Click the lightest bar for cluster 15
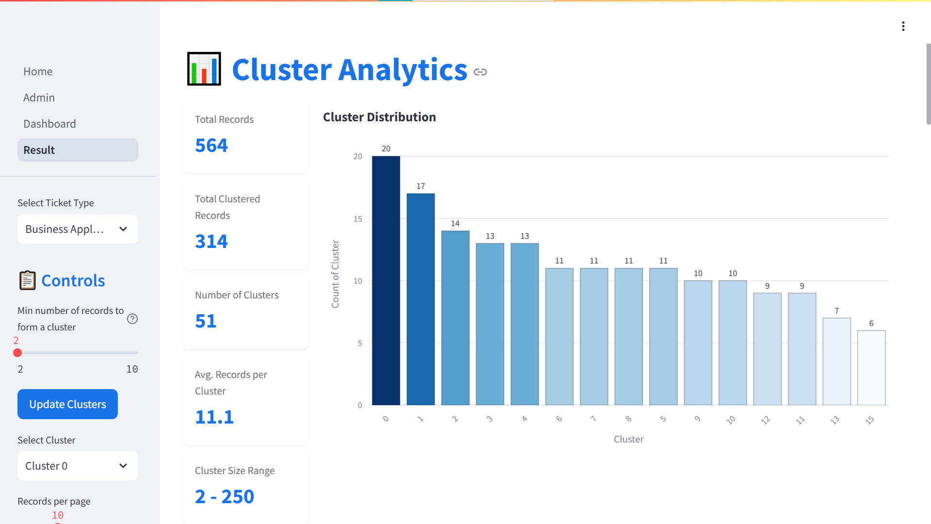The image size is (931, 524). (x=871, y=367)
